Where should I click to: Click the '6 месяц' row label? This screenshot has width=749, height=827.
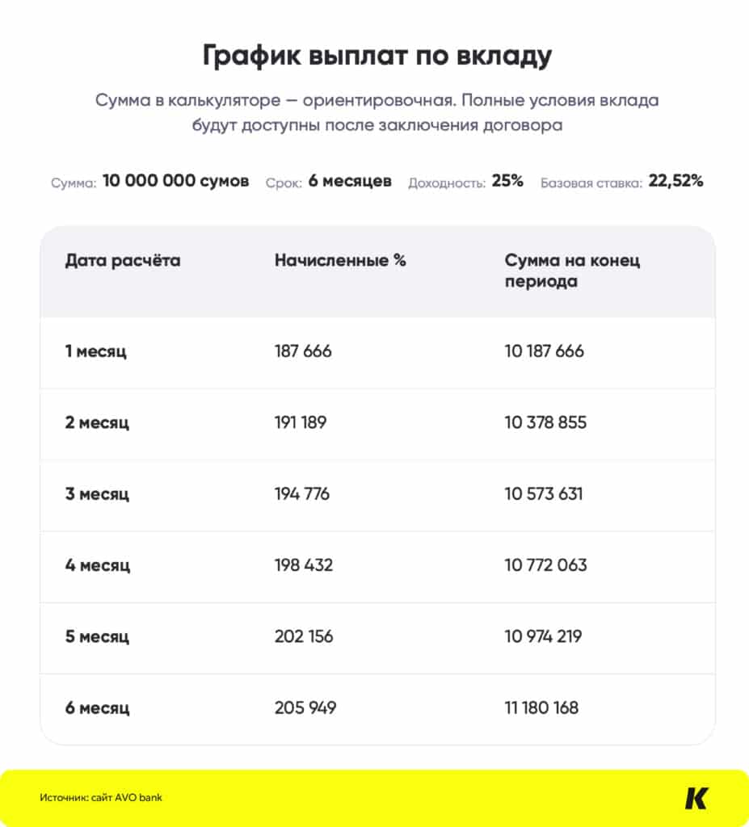coord(97,708)
